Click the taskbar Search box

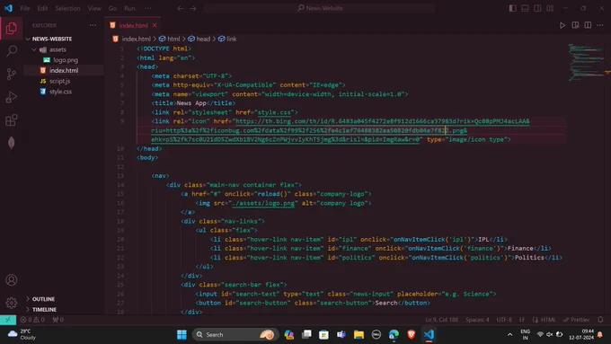point(235,335)
